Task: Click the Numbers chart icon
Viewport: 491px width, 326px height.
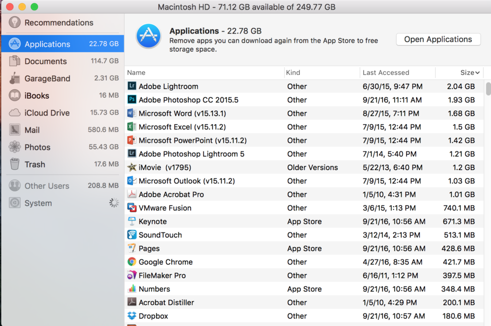Action: [x=132, y=289]
